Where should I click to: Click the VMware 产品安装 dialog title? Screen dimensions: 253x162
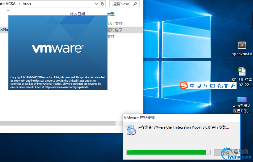[x=139, y=118]
